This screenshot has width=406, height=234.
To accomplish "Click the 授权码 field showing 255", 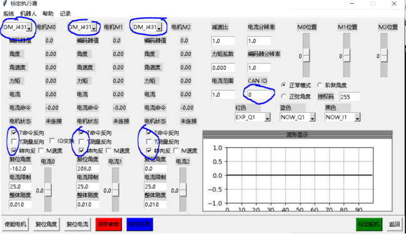I will [350, 97].
